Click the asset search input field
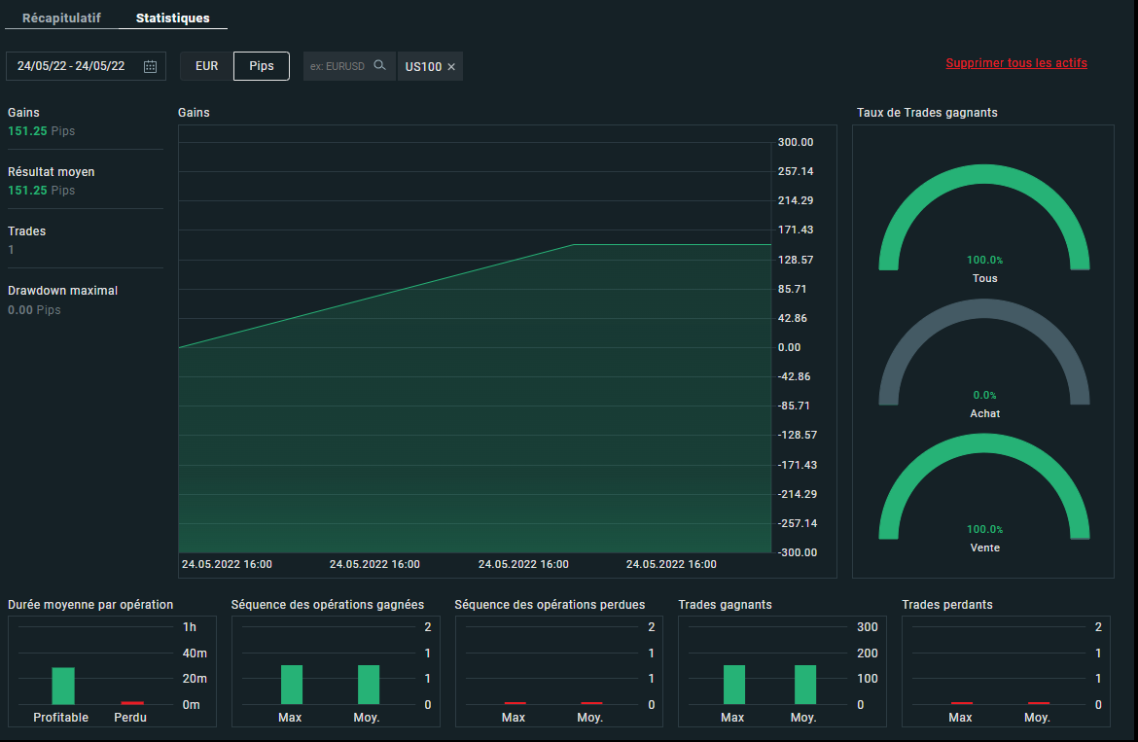Screen dimensions: 1138x742 [x=338, y=66]
